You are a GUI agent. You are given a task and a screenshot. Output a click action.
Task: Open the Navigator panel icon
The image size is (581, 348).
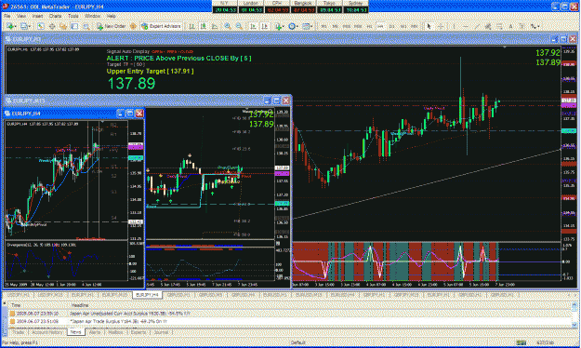pos(63,26)
